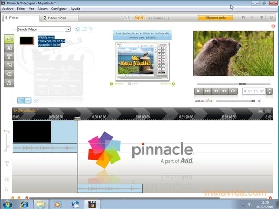Select the Music note album icon
The width and height of the screenshot is (279, 209).
(x=9, y=83)
